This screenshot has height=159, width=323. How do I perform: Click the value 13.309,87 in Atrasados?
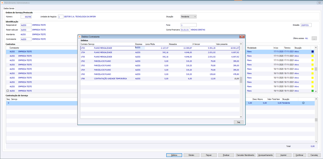point(187,48)
